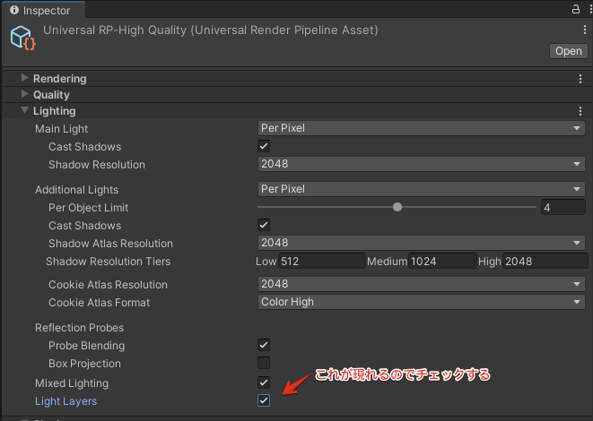Click the Per Object Limit label
The height and width of the screenshot is (421, 593).
89,208
